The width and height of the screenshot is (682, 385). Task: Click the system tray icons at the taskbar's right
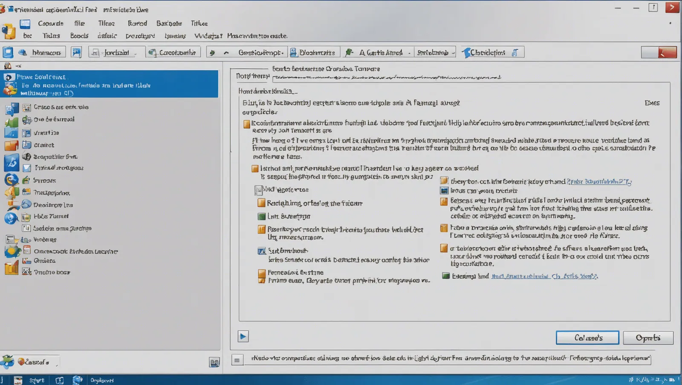click(654, 379)
